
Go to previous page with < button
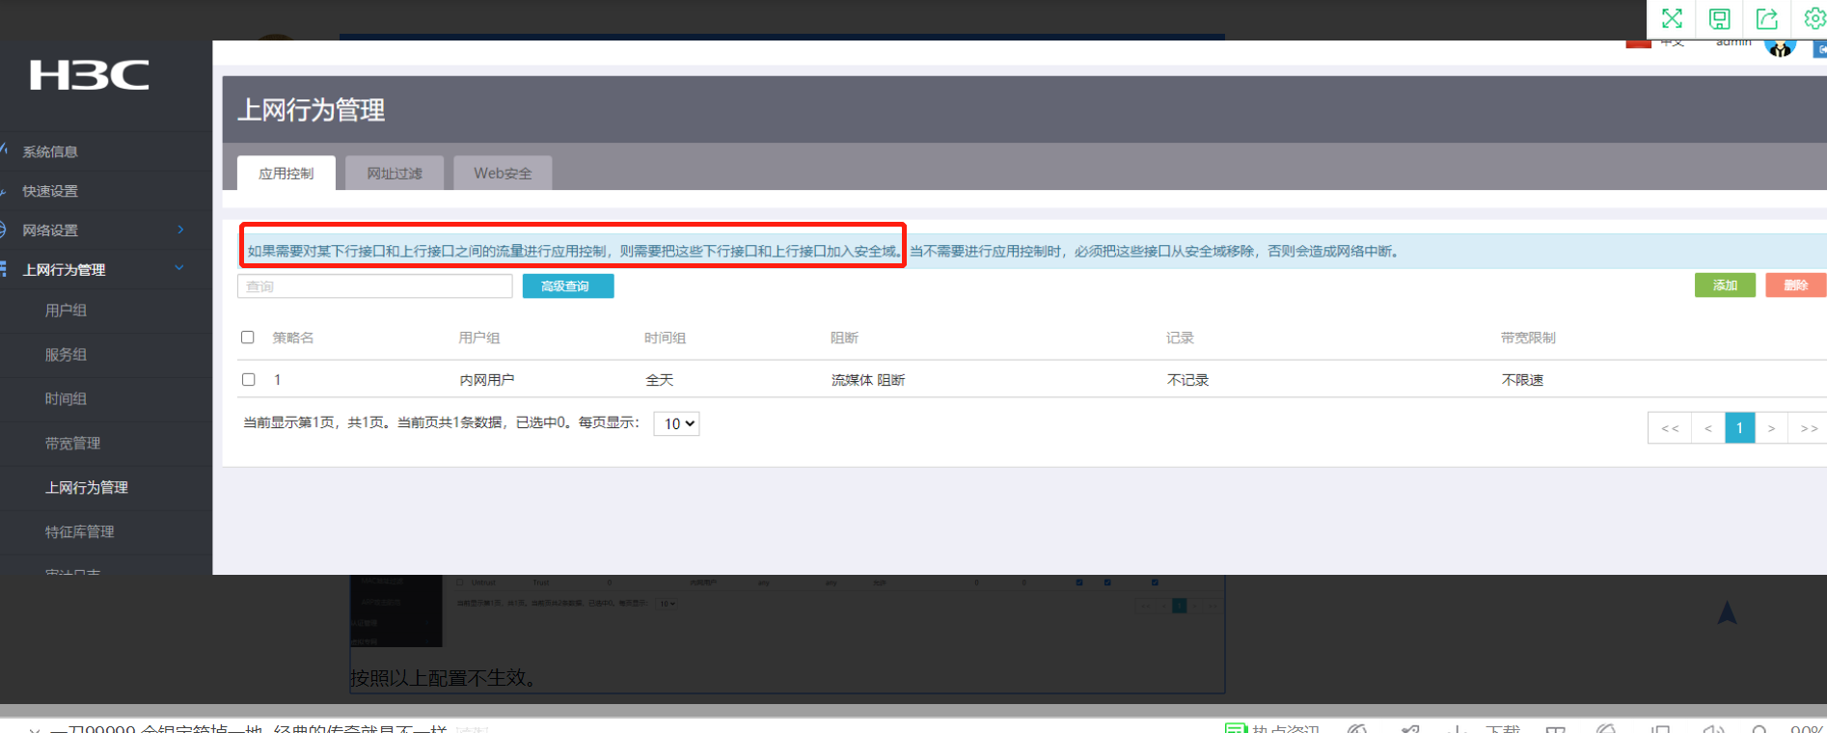pyautogui.click(x=1708, y=428)
